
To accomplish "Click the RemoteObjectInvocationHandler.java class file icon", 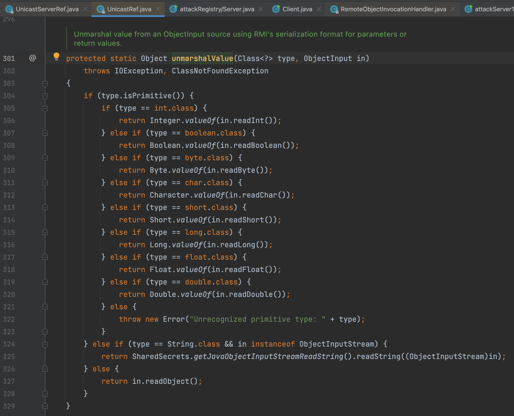I will tap(334, 9).
